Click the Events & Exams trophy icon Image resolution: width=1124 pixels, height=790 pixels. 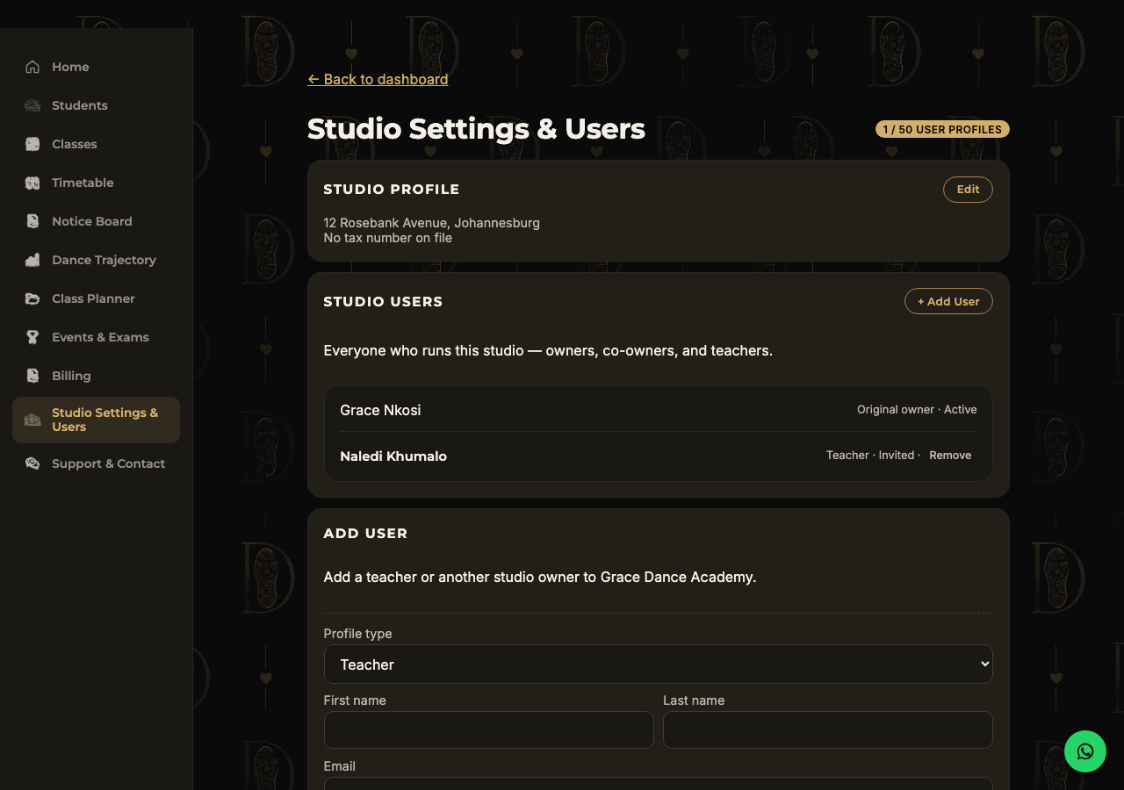coord(32,337)
